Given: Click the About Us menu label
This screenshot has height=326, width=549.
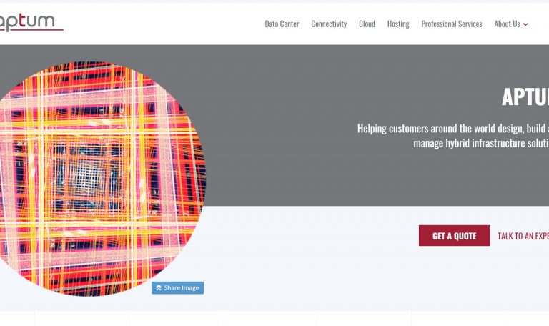Looking at the screenshot, I should pyautogui.click(x=507, y=24).
